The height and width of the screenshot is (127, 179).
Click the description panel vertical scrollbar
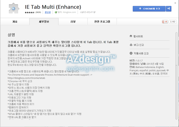177,76
